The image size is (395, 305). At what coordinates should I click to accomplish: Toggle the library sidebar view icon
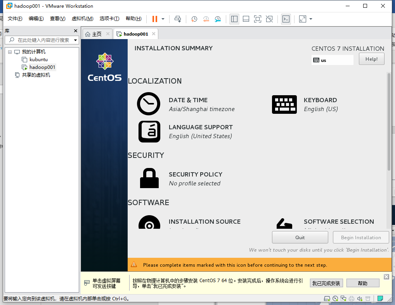234,19
